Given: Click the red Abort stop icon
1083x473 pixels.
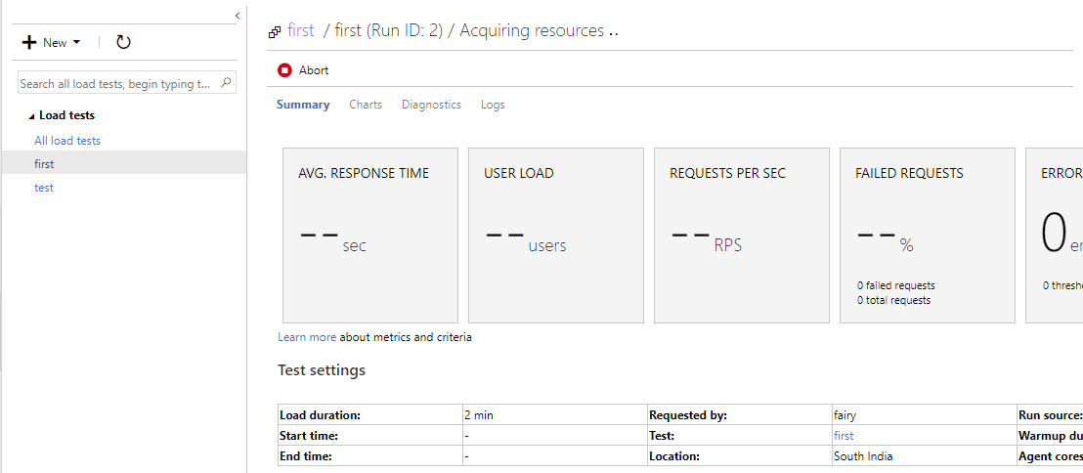Looking at the screenshot, I should [284, 69].
